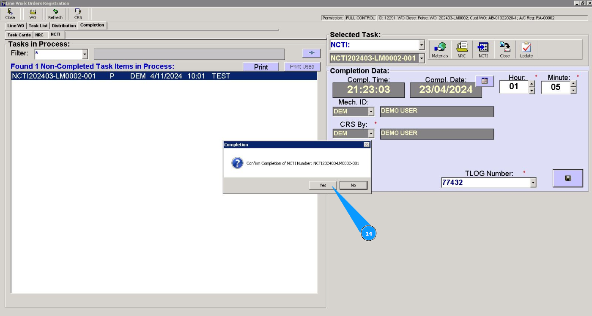The width and height of the screenshot is (592, 316).
Task: Expand the TLOG Number dropdown
Action: (x=533, y=183)
